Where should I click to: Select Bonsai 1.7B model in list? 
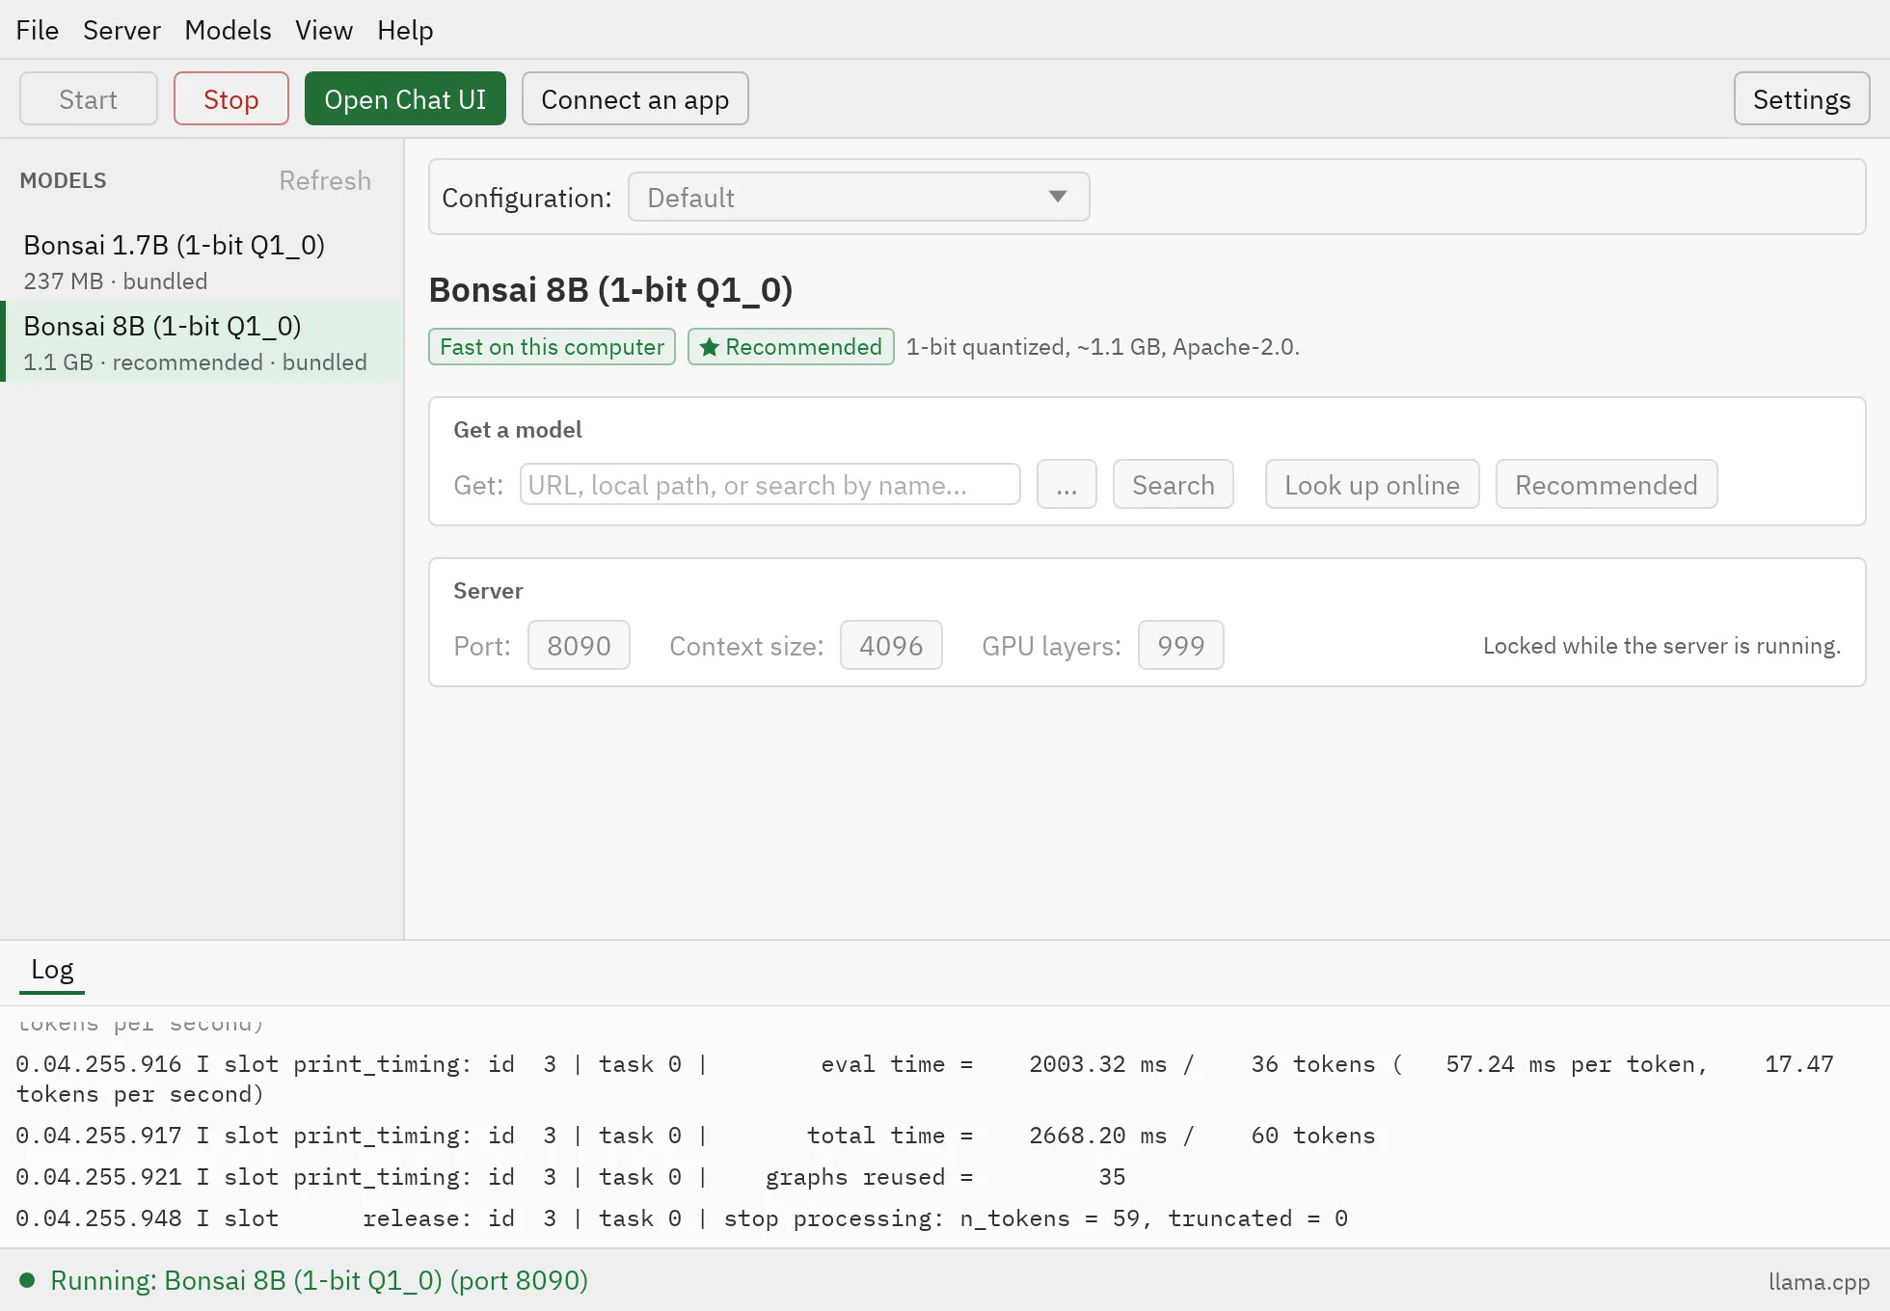pos(202,261)
